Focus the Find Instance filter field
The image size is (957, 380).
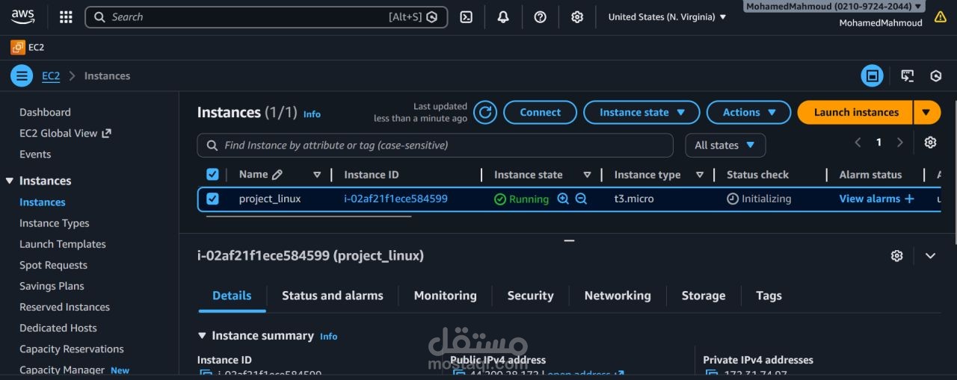click(x=435, y=146)
